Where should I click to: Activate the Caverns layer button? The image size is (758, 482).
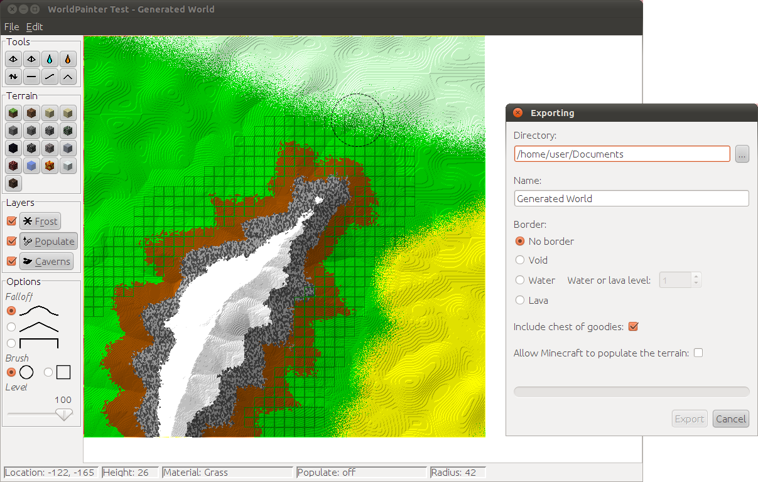[x=46, y=261]
